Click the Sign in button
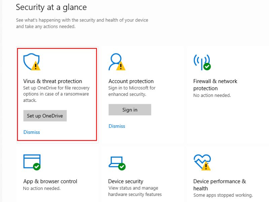 pos(130,110)
